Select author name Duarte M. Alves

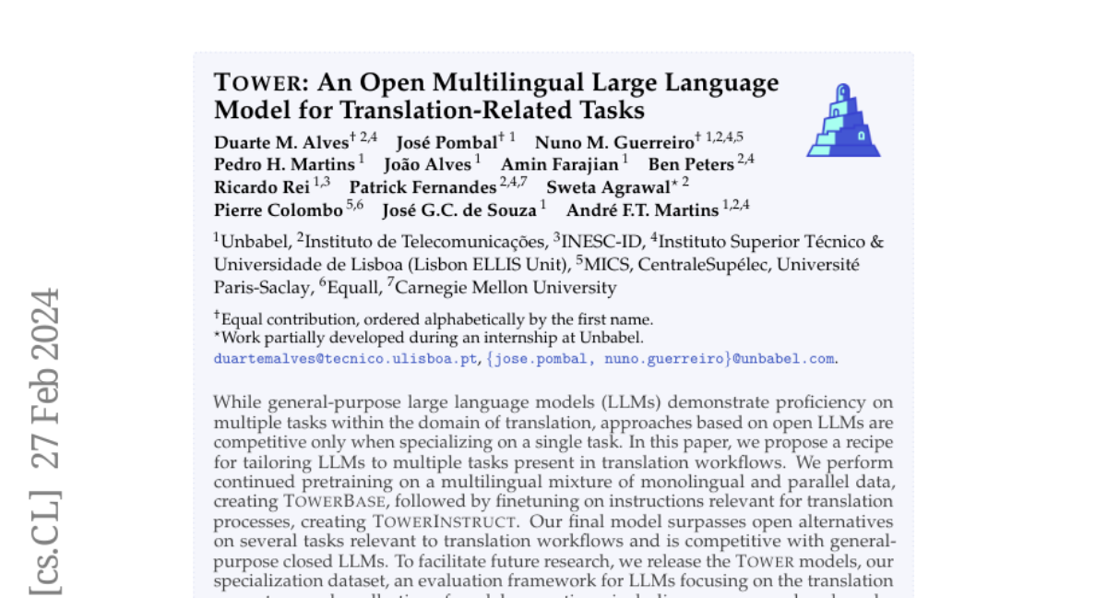point(281,142)
